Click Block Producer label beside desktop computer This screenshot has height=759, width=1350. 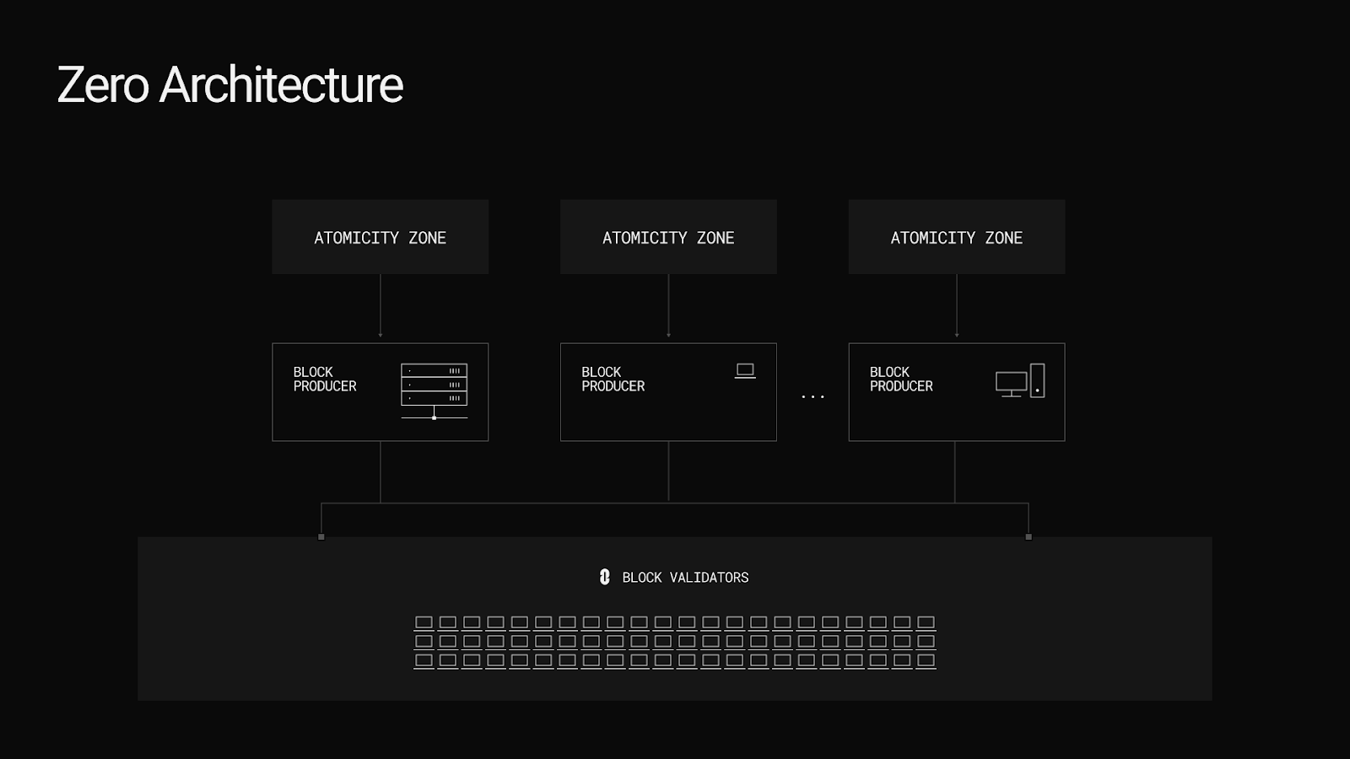tap(901, 379)
